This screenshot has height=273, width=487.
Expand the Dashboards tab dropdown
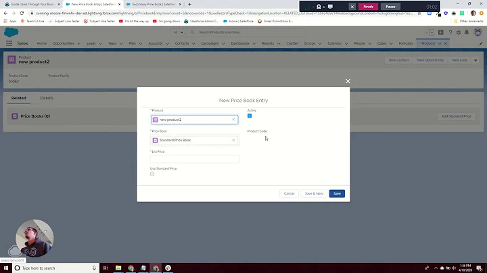[x=254, y=43]
